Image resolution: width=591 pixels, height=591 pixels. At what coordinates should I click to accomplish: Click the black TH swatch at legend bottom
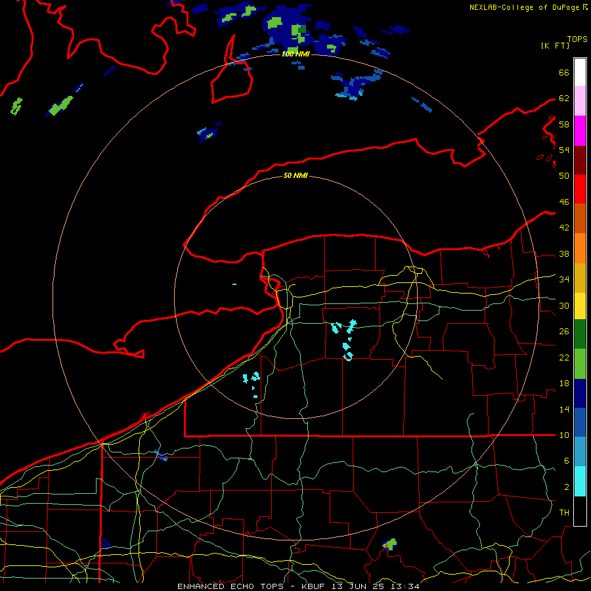click(x=580, y=511)
